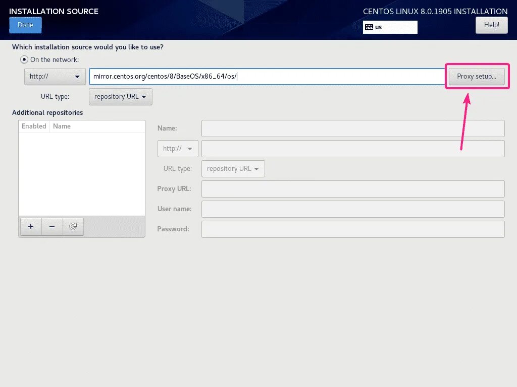Click the empty additional repositories list

(x=82, y=174)
